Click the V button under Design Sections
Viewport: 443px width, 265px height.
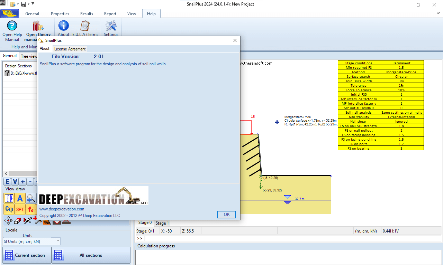15,182
